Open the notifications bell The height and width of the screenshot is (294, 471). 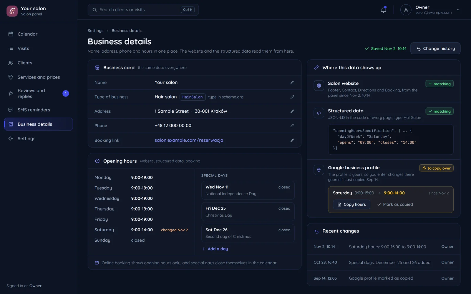[383, 10]
